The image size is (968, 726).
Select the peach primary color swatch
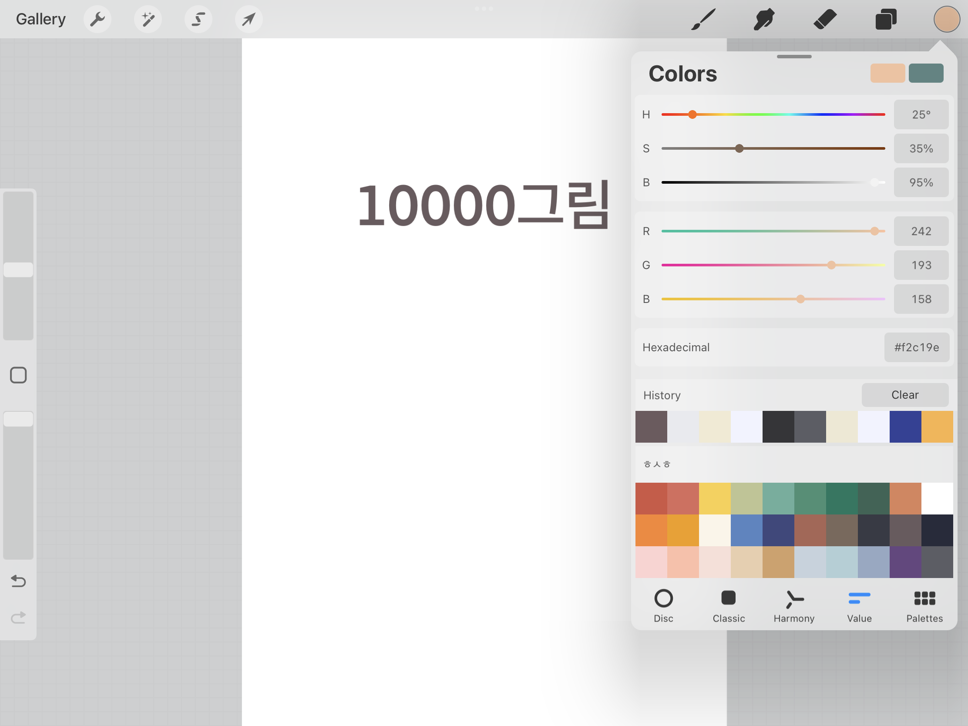887,73
